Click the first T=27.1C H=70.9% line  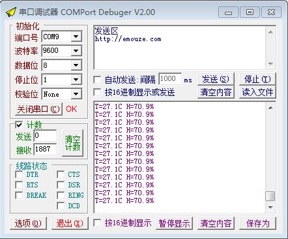(124, 106)
